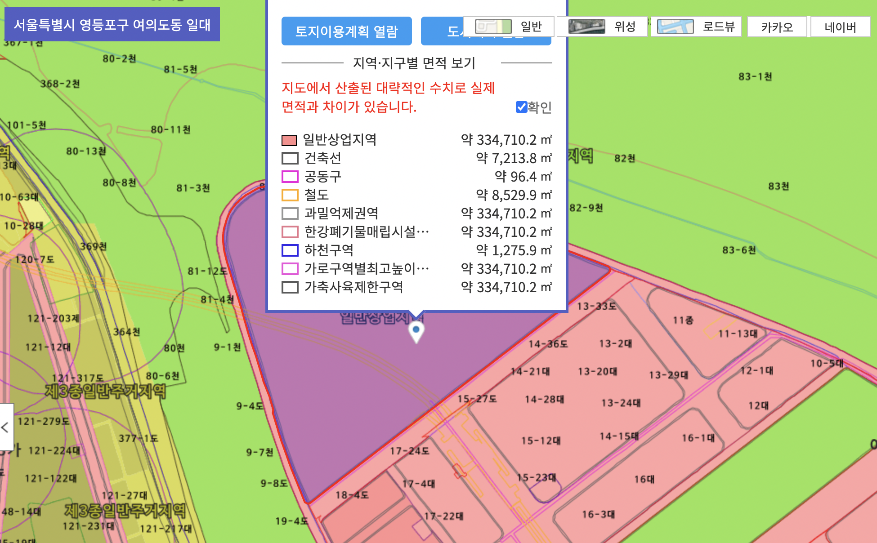
Task: Toggle the 과밀억제권역 legend box
Action: click(x=290, y=214)
